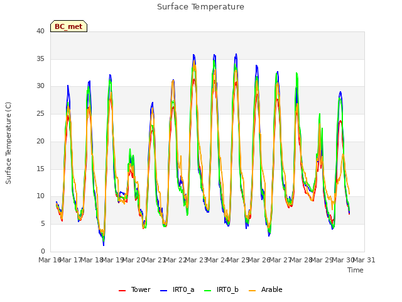The width and height of the screenshot is (402, 302).
Task: Click the red Tower legend color marker
Action: 122,291
